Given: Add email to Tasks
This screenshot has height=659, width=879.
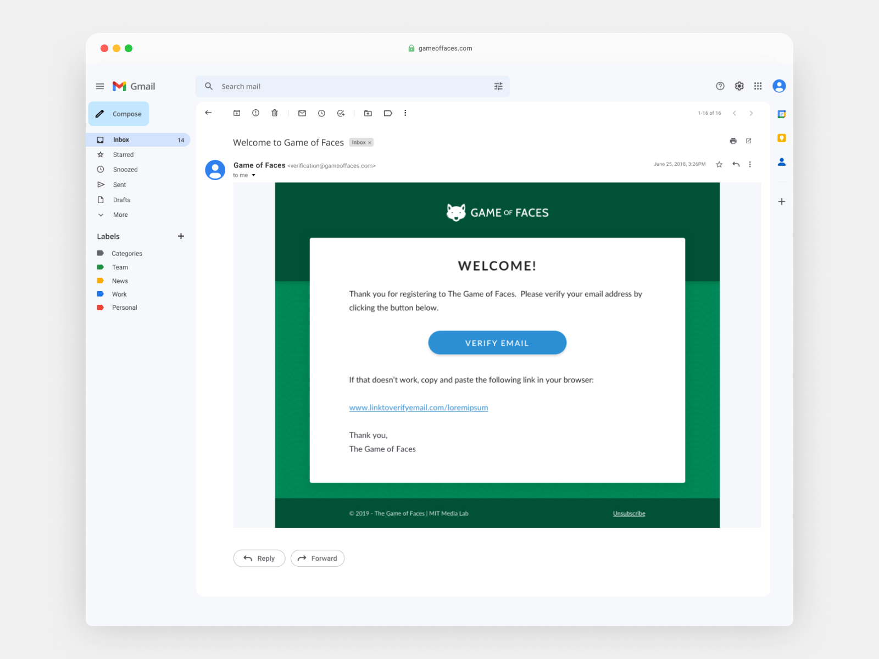Looking at the screenshot, I should [341, 113].
